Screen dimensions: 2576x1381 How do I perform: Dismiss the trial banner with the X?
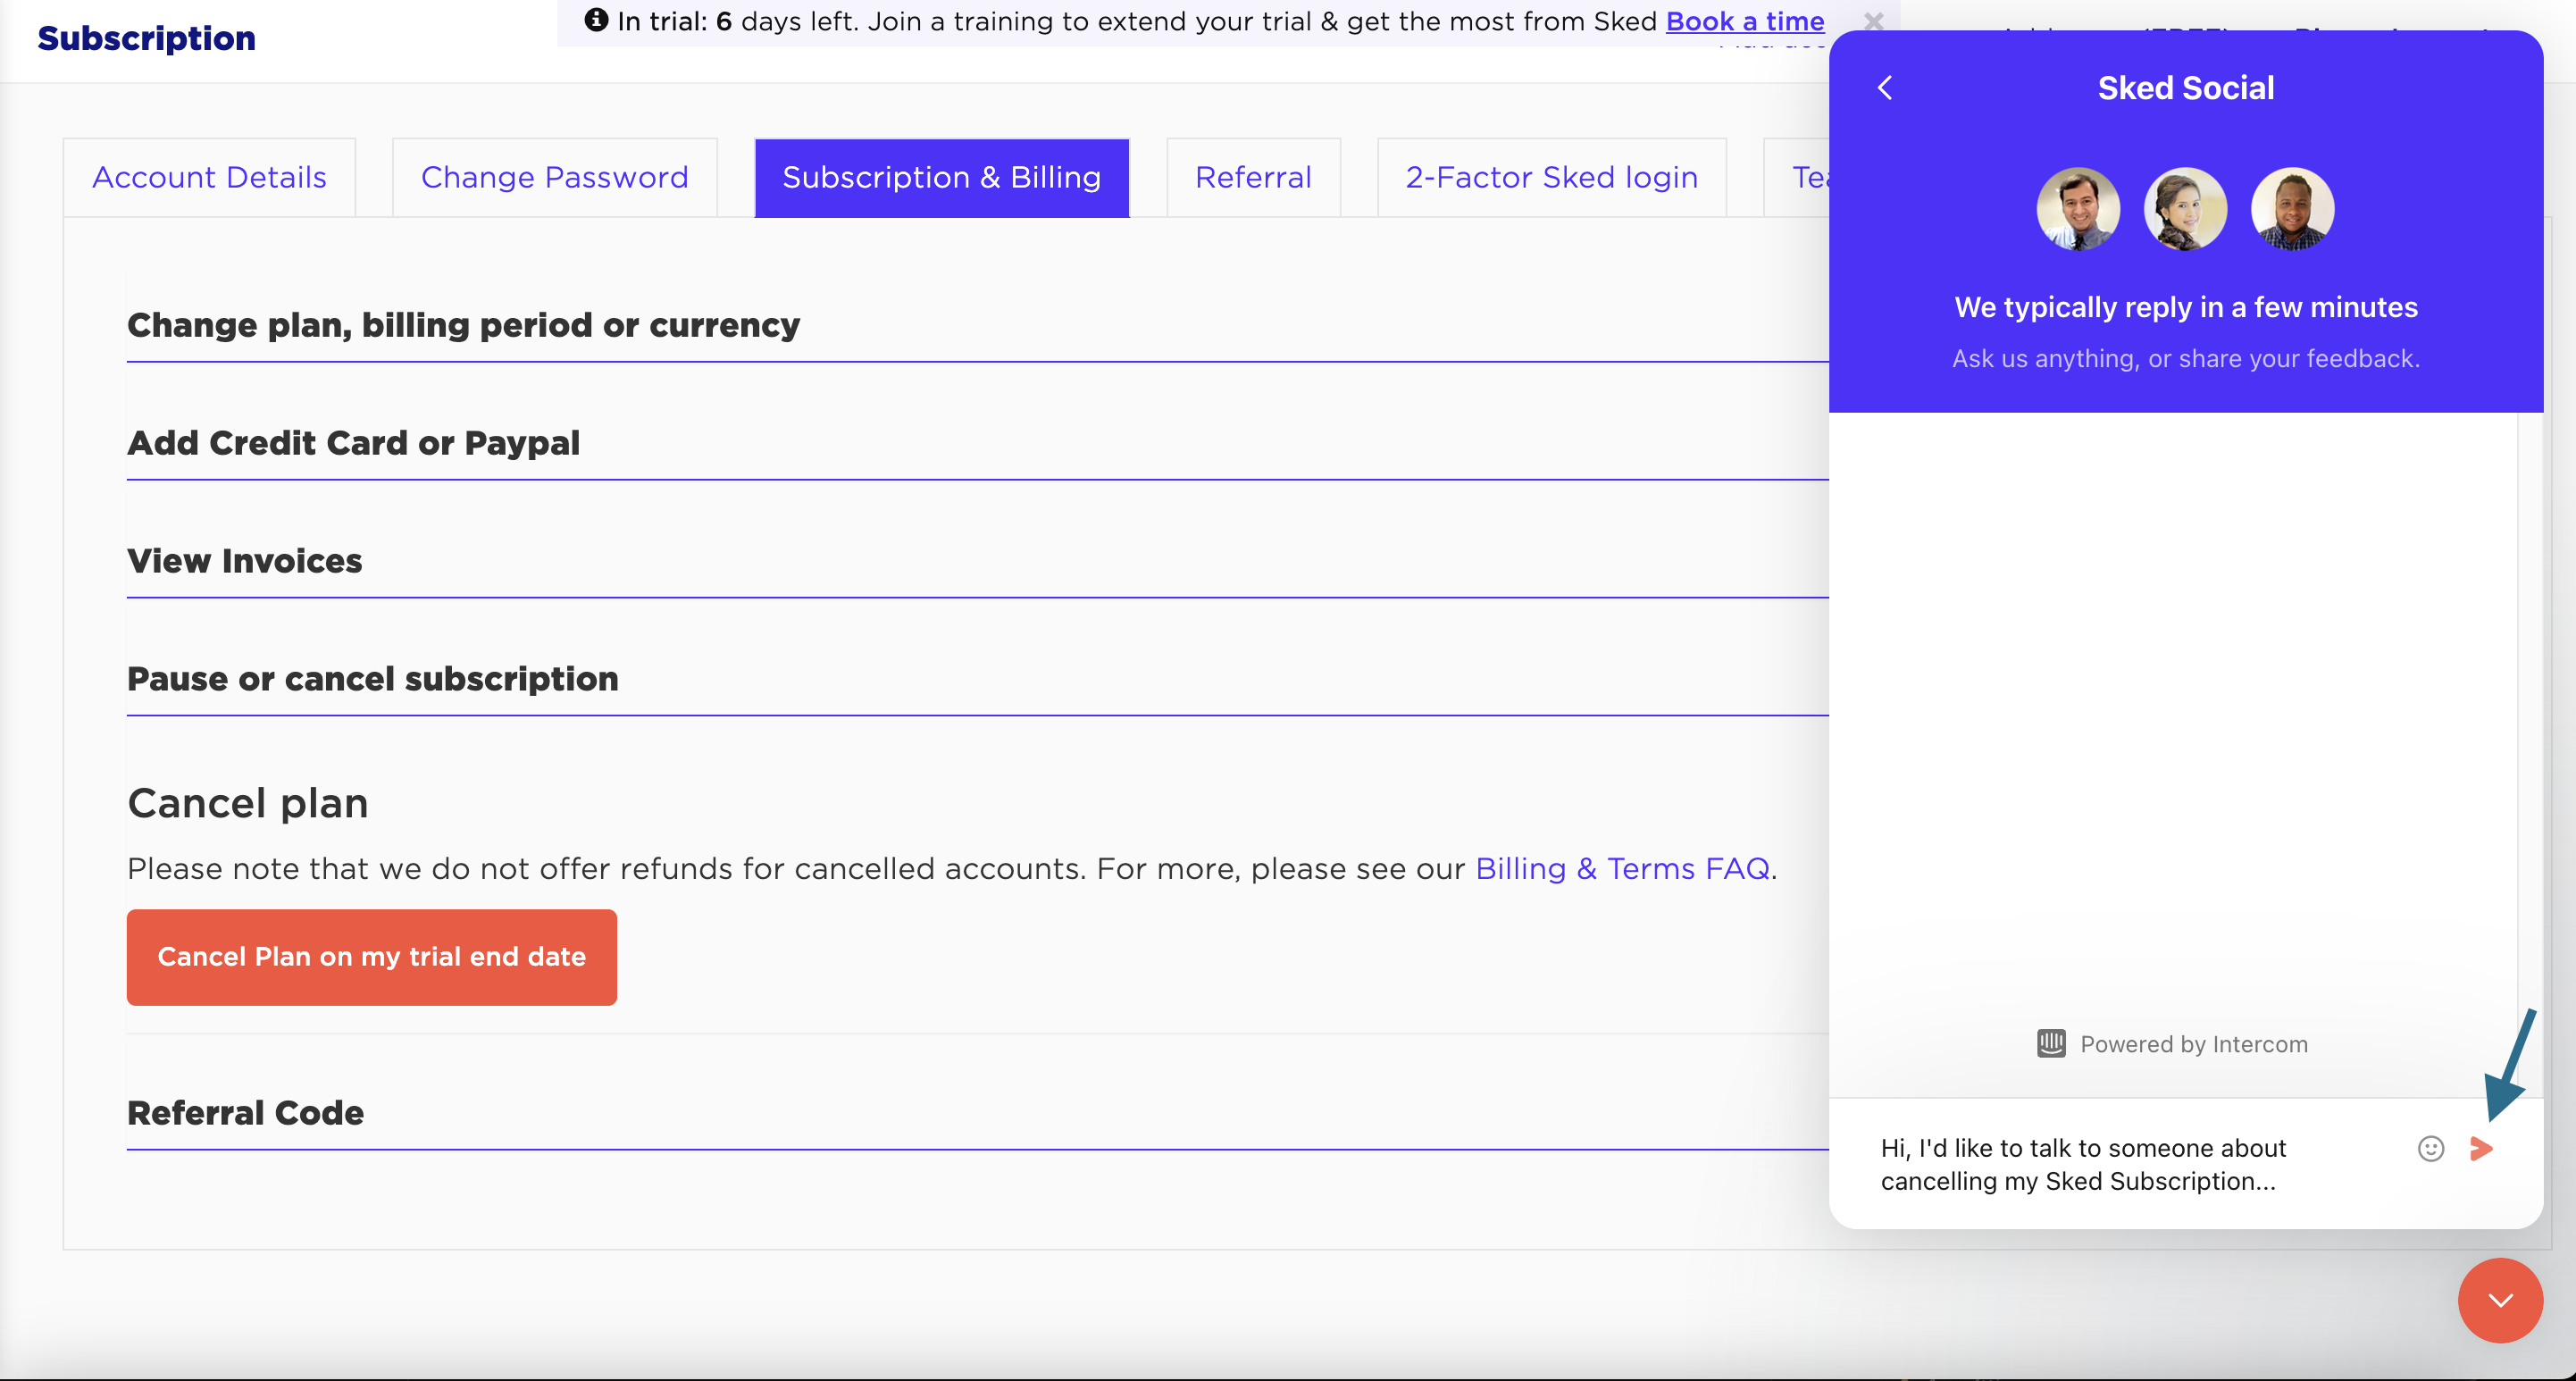coord(1874,21)
